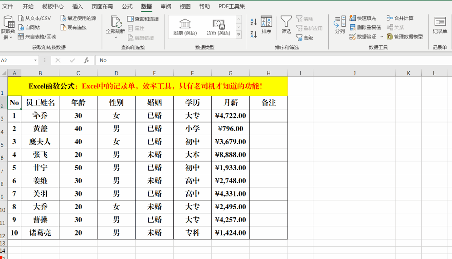Click 分列 (Text to Columns)

tap(340, 25)
